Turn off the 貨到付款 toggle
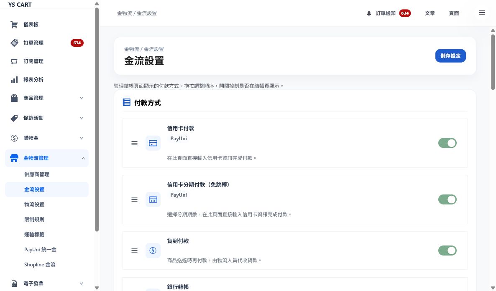This screenshot has height=291, width=496. coord(447,251)
